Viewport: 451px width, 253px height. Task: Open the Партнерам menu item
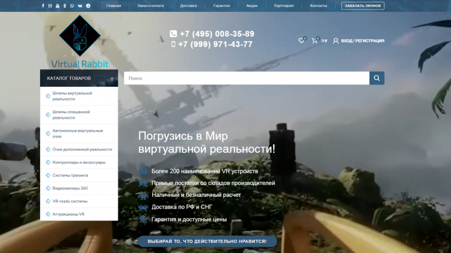coord(284,6)
